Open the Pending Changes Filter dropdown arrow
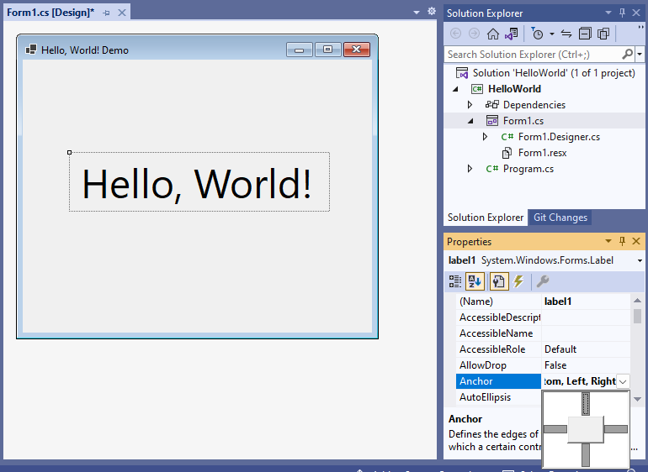The height and width of the screenshot is (472, 648). (552, 34)
